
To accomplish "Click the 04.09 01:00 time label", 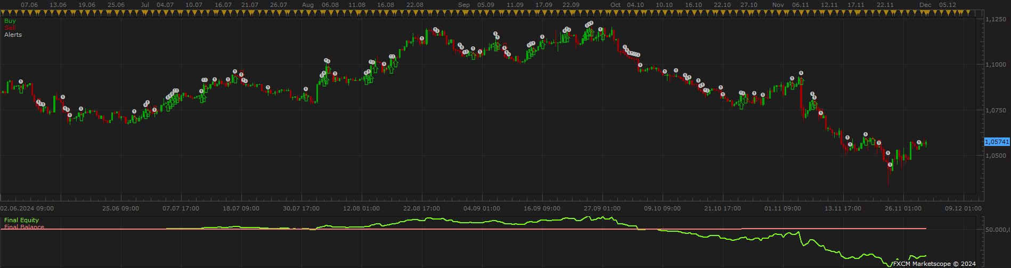I will [x=482, y=208].
